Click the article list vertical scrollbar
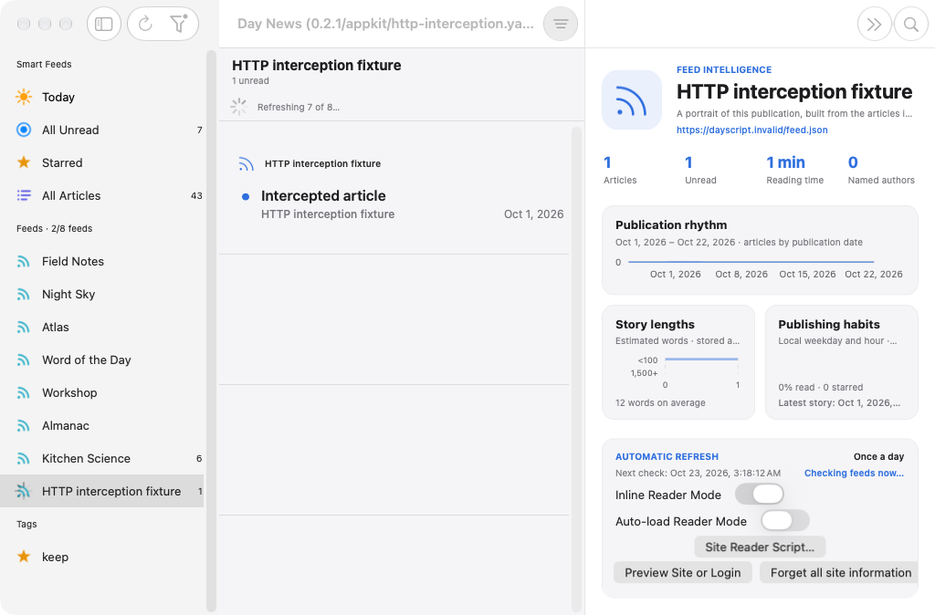Screen dimensions: 935x615 pyautogui.click(x=576, y=369)
